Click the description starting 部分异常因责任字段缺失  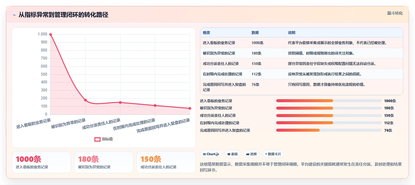click(332, 64)
